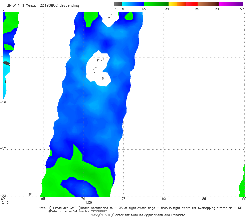Click the brown segment of the color bar
This screenshot has height=217, width=247.
click(x=208, y=4)
